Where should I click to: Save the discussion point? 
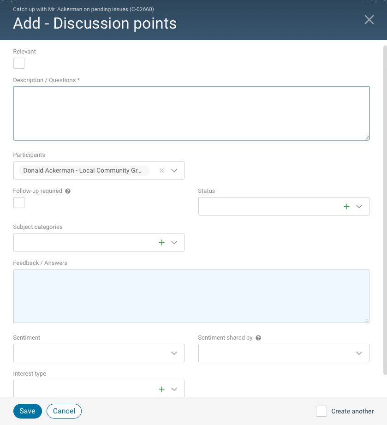[27, 411]
